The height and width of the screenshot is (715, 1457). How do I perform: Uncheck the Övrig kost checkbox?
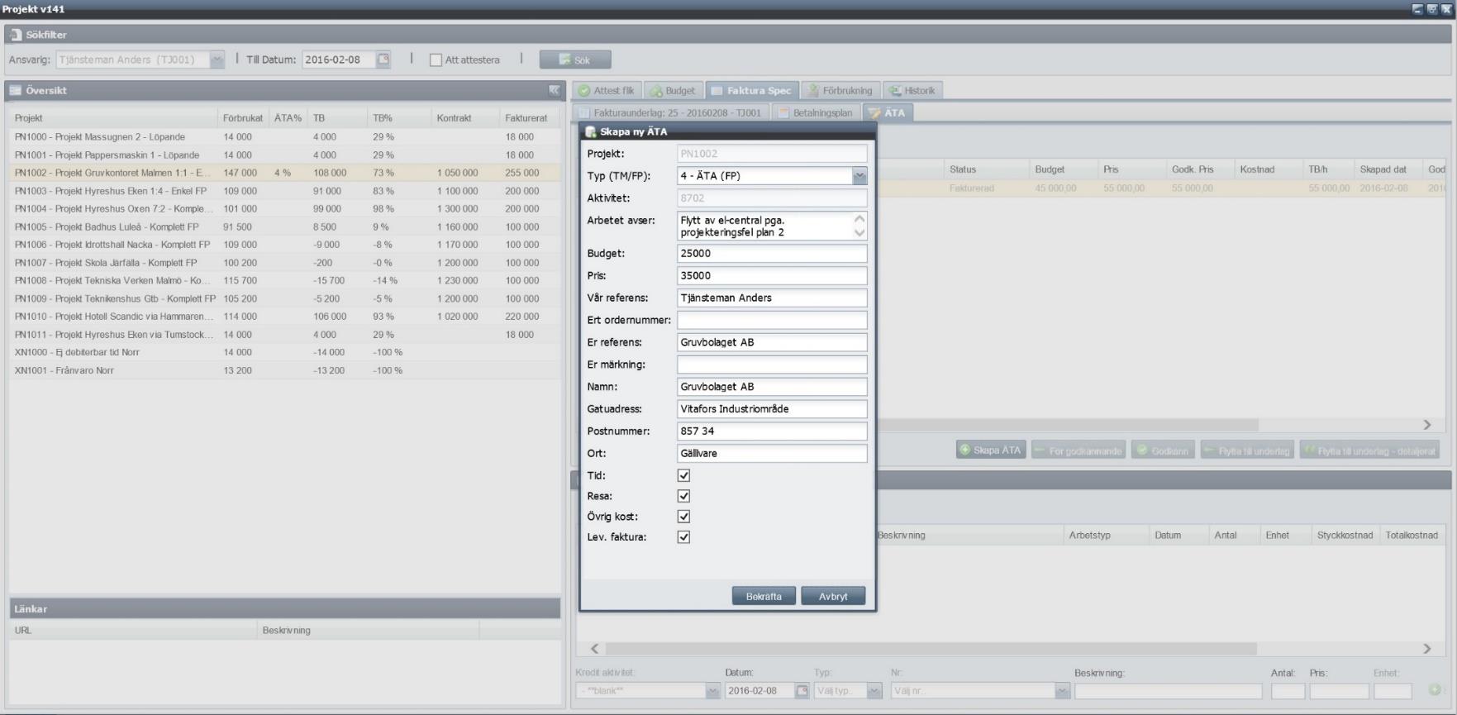[683, 517]
